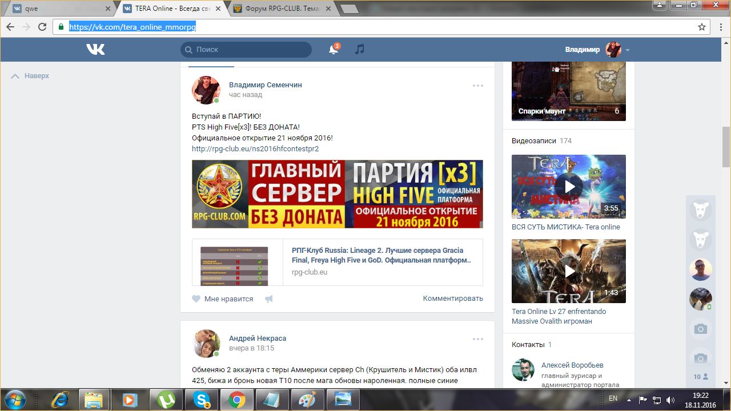Click Chrome back arrow button
Screen dimensions: 731x411
[x=10, y=27]
